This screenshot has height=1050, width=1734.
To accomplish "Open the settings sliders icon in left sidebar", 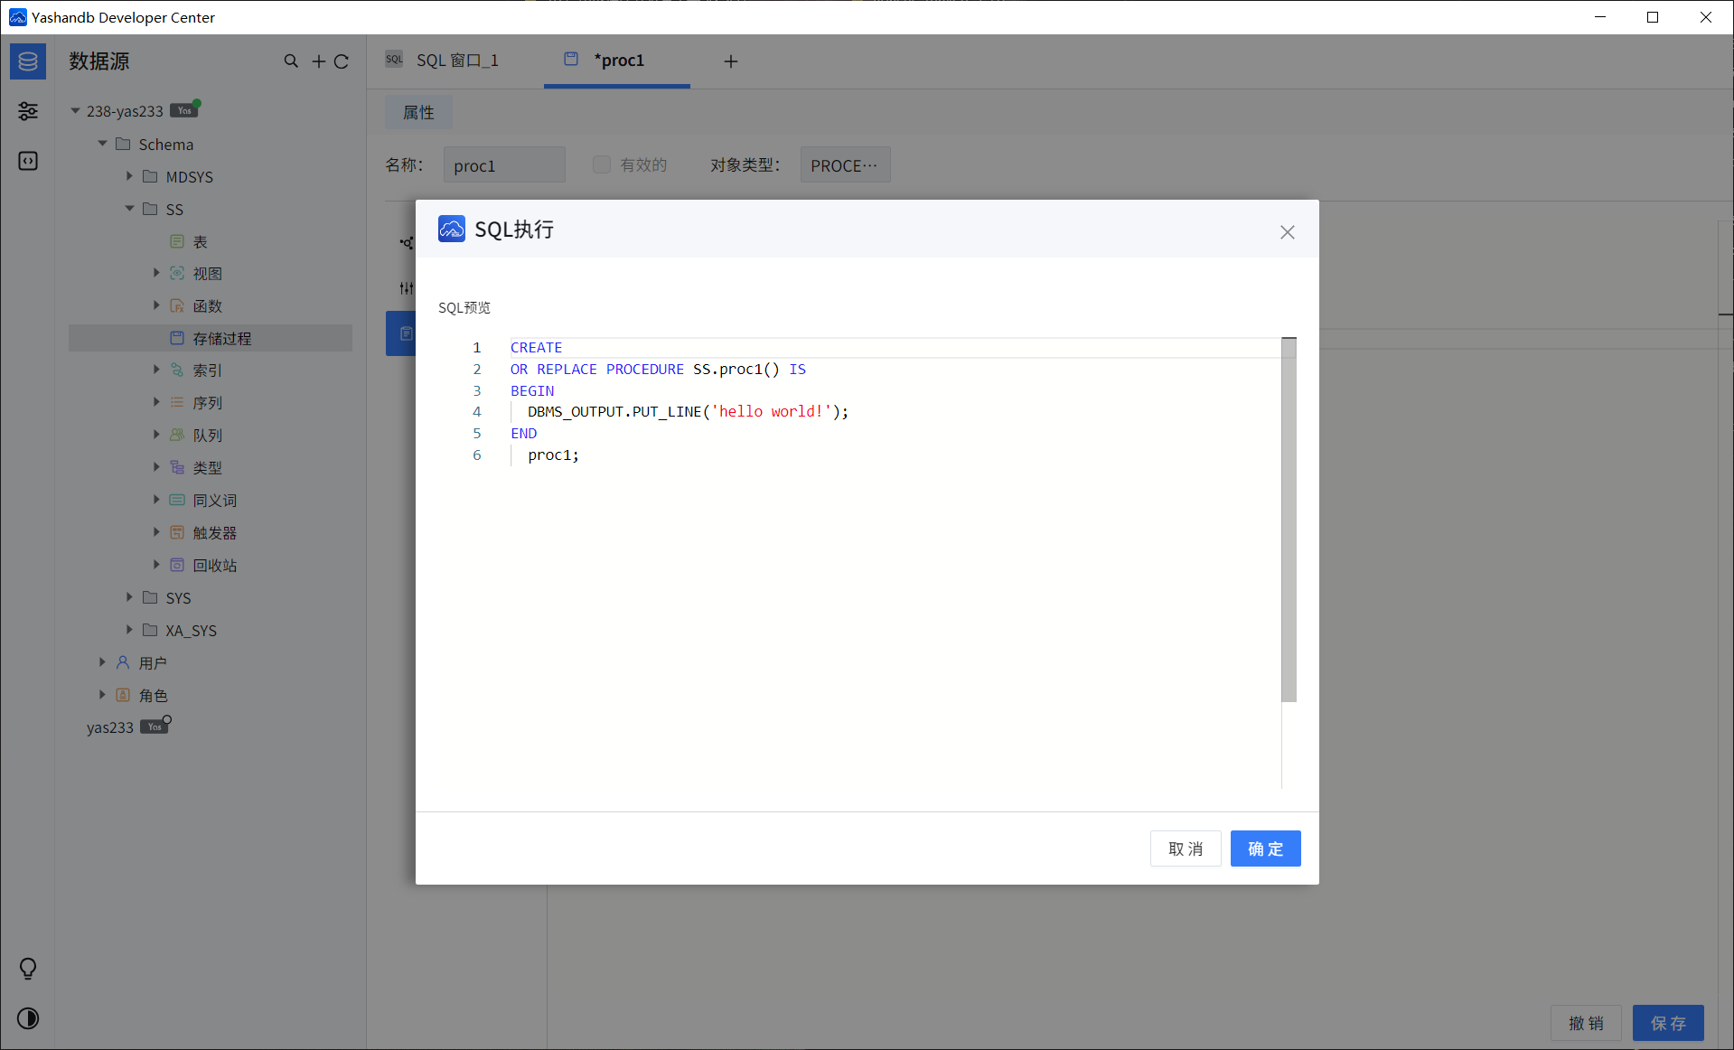I will (x=28, y=111).
